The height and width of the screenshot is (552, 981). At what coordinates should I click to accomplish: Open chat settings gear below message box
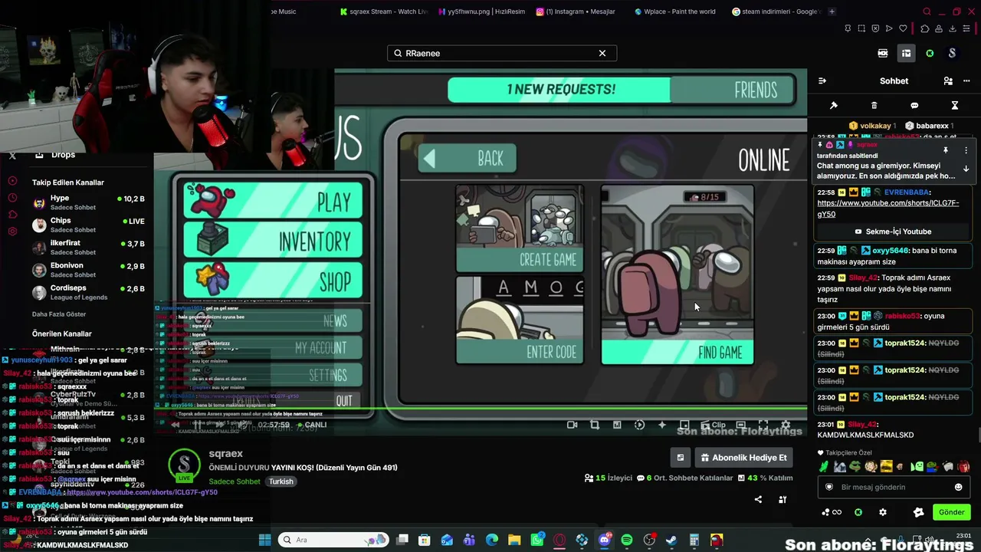coord(883,512)
